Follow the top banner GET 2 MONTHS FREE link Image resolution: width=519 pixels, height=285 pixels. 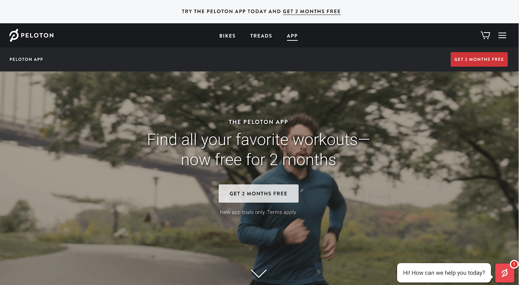[x=312, y=12]
